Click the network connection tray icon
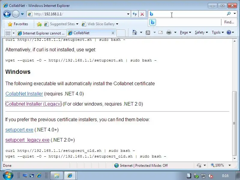Screen dimensions: 240x180 pos(203,176)
